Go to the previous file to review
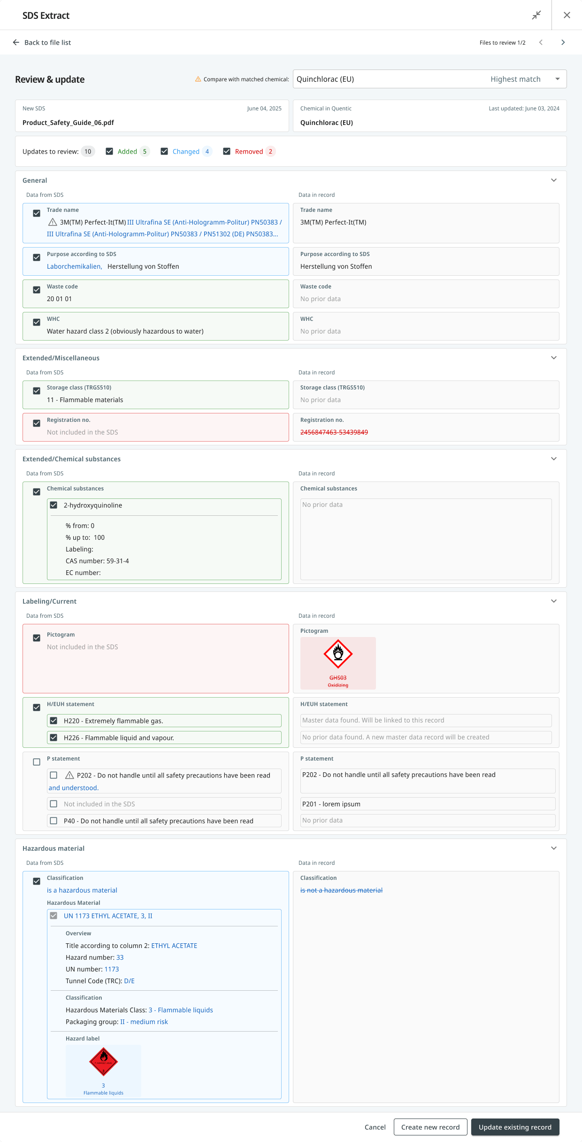Image resolution: width=582 pixels, height=1142 pixels. pos(541,42)
